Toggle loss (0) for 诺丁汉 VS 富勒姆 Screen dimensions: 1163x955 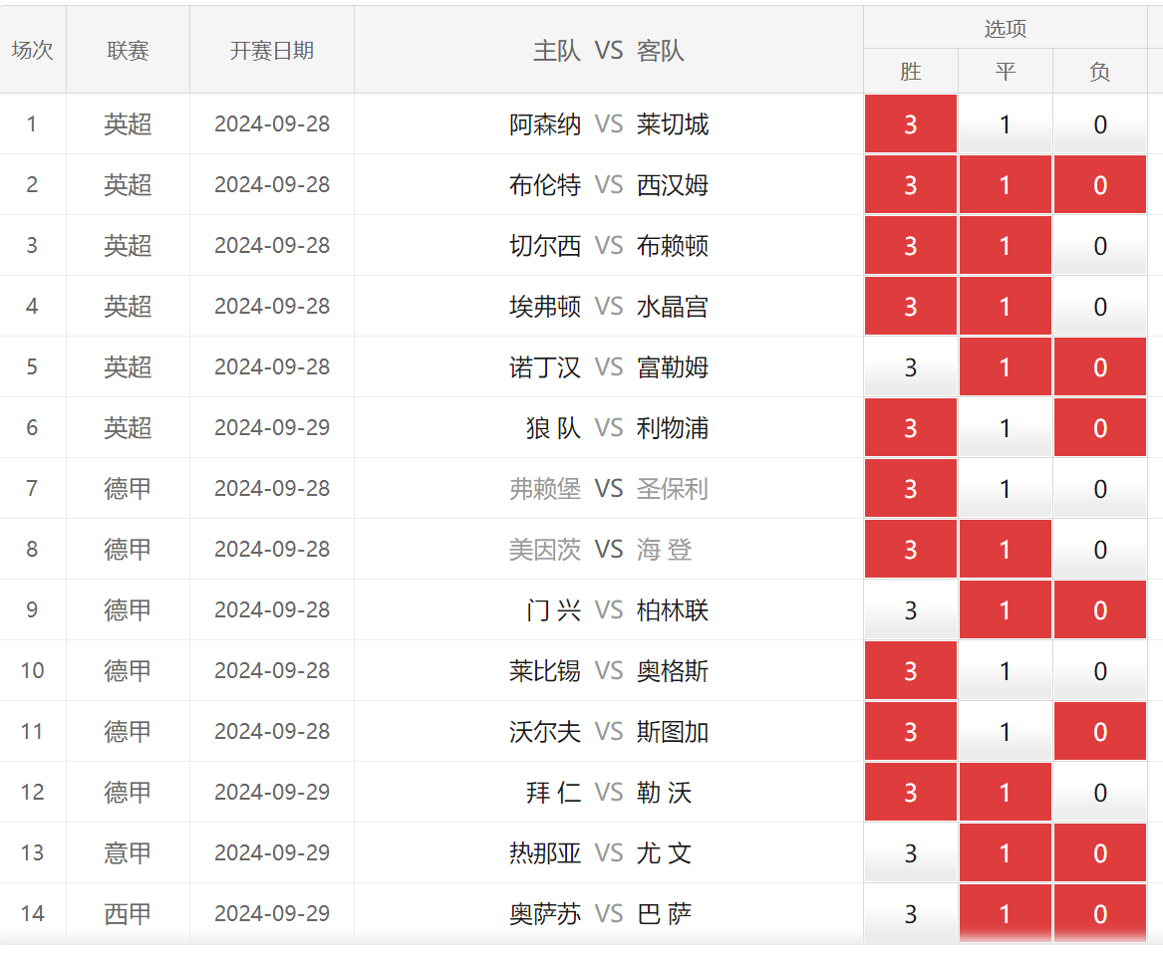[x=1100, y=366]
